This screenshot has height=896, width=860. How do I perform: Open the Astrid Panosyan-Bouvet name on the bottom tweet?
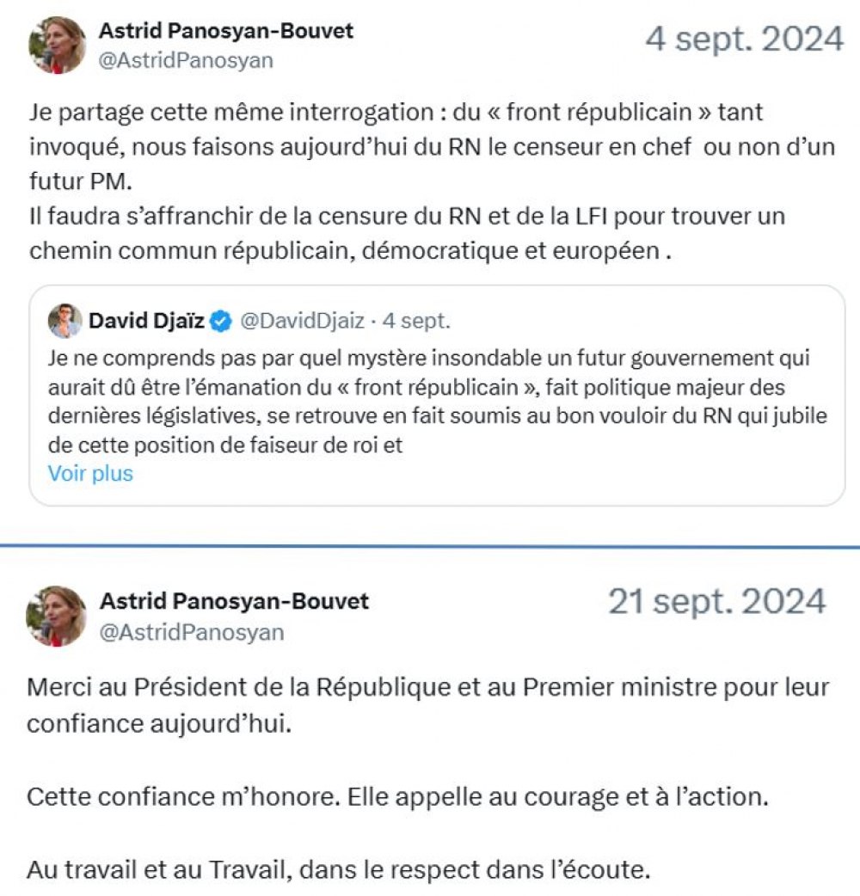pos(234,601)
